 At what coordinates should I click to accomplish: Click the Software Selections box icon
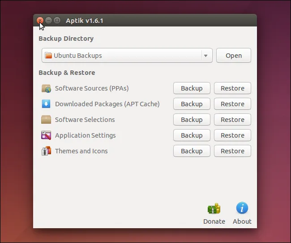pos(46,120)
